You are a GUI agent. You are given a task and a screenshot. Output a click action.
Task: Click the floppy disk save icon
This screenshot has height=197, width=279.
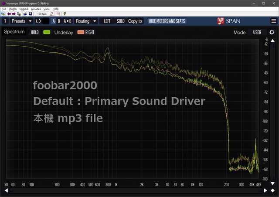(31, 14)
